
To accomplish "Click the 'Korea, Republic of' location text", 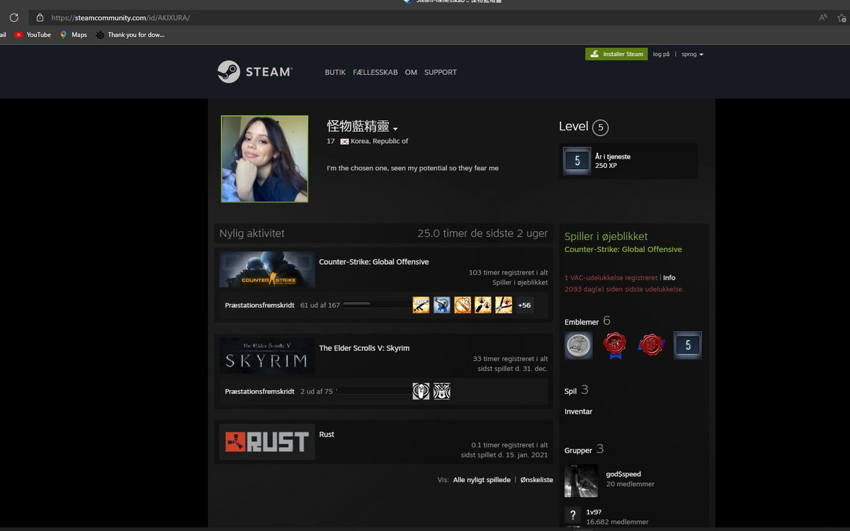I will 379,142.
